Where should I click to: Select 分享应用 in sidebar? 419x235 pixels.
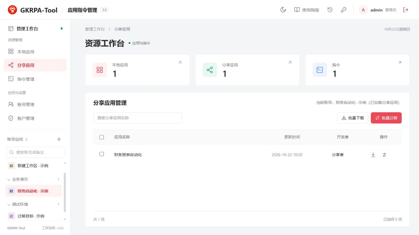click(x=35, y=65)
